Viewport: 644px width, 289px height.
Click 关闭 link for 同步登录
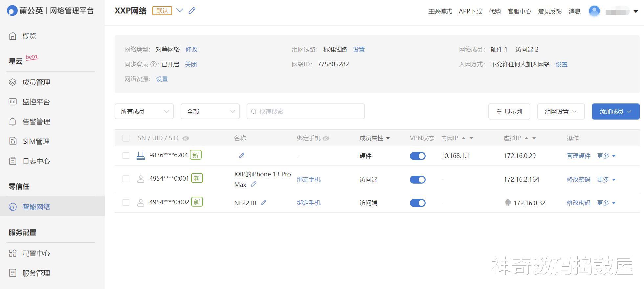[191, 64]
